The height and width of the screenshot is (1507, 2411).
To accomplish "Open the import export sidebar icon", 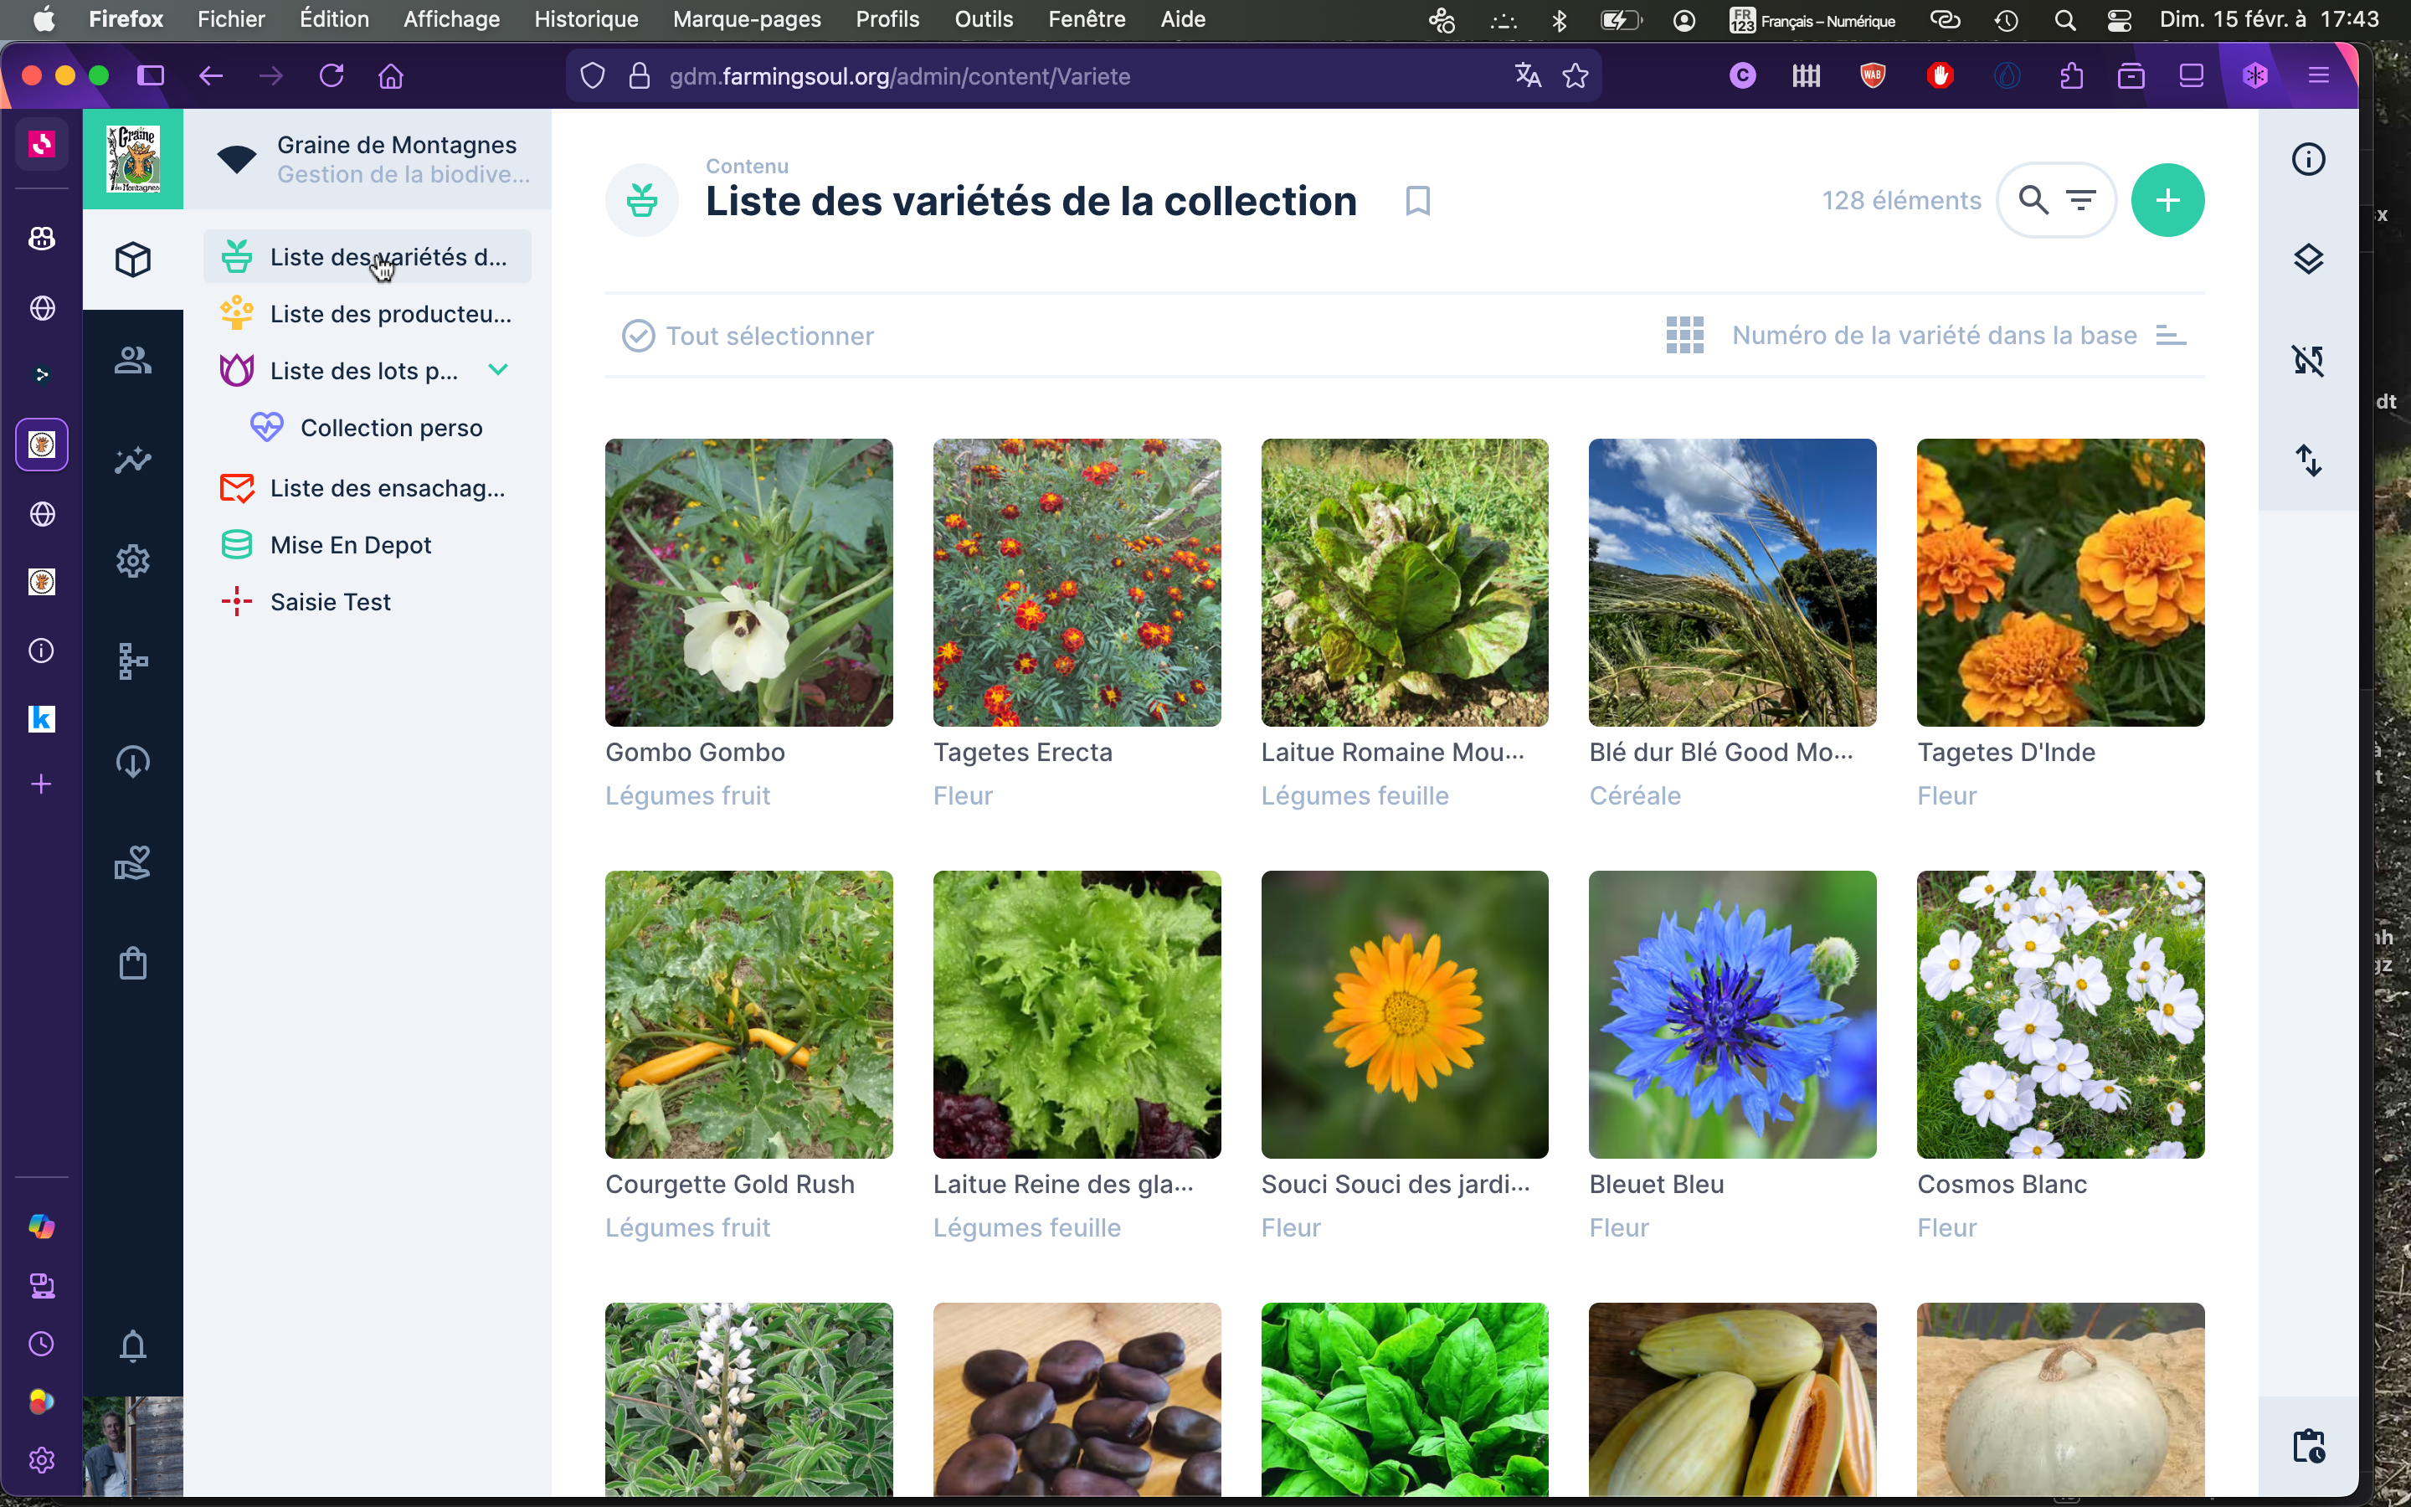I will click(x=2307, y=460).
